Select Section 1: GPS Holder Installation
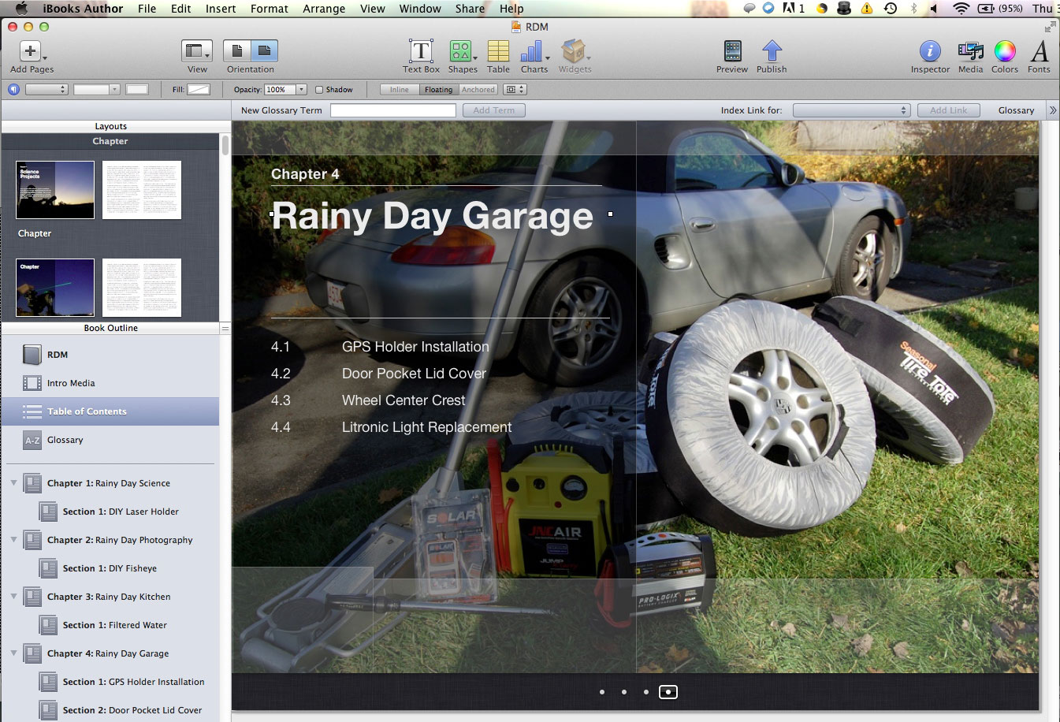This screenshot has width=1060, height=722. [133, 682]
